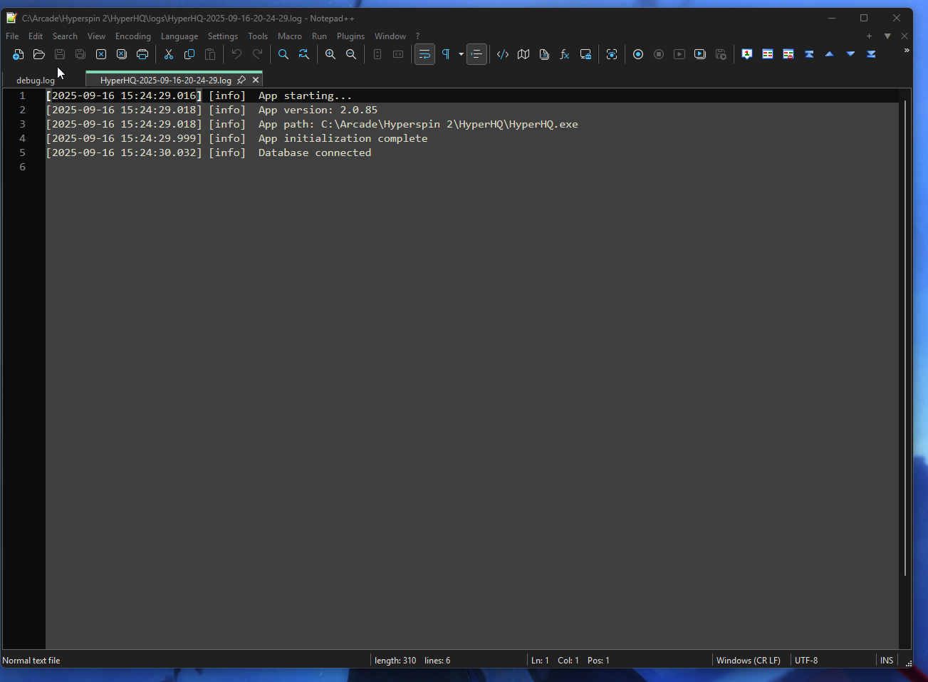The image size is (928, 682).
Task: Open the Window menu
Action: (390, 36)
